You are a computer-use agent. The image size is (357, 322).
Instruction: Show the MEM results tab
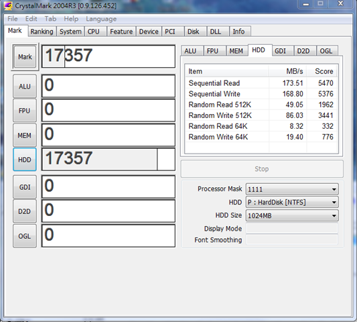tap(236, 51)
